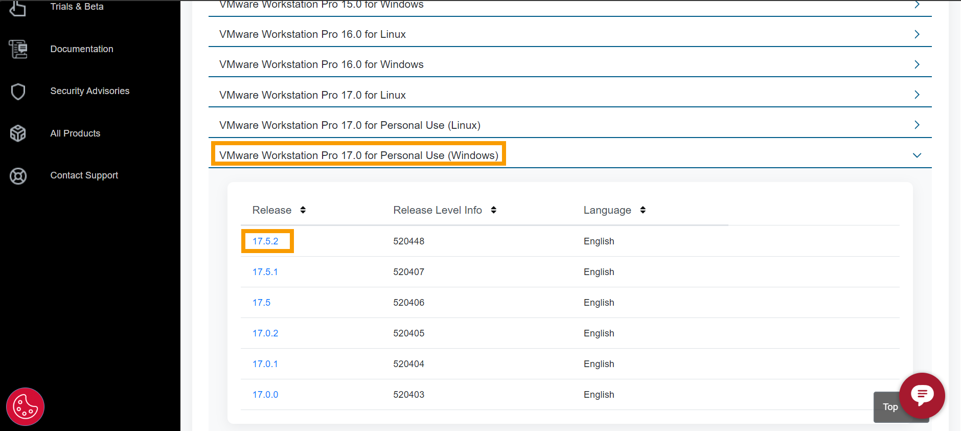Expand Workstation Pro 17.0 for Linux chevron

[917, 95]
